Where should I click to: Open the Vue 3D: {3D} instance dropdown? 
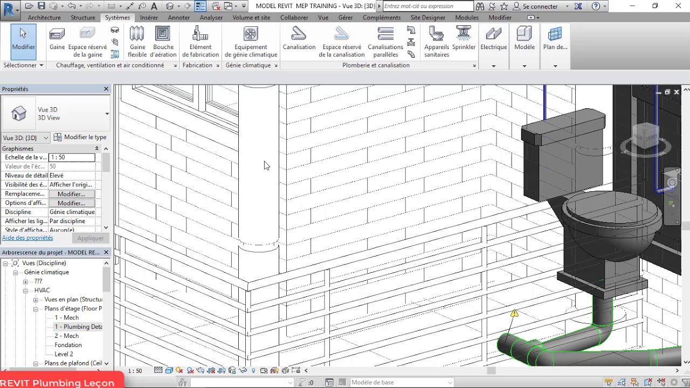[26, 138]
